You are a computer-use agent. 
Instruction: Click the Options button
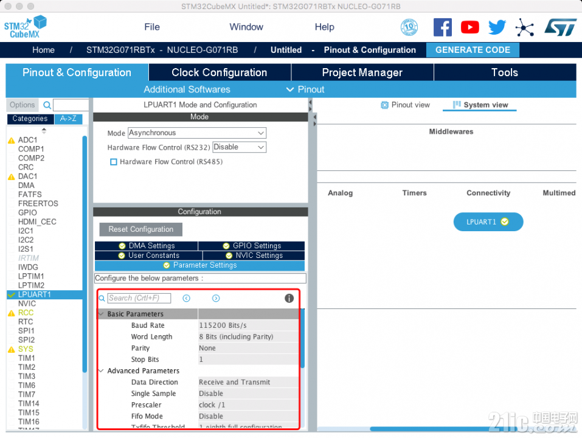click(23, 105)
